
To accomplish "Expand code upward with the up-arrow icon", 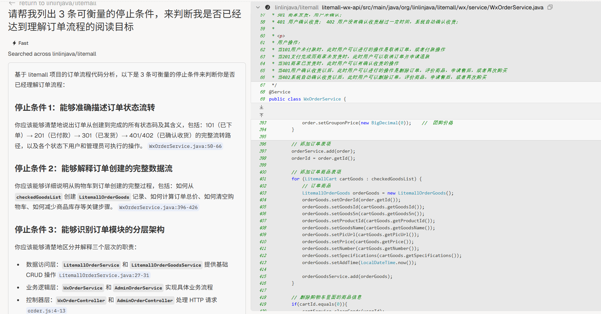I will point(261,115).
